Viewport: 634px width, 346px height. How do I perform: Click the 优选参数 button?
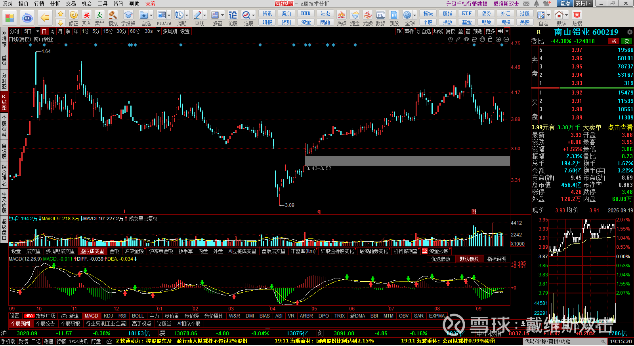pyautogui.click(x=441, y=259)
